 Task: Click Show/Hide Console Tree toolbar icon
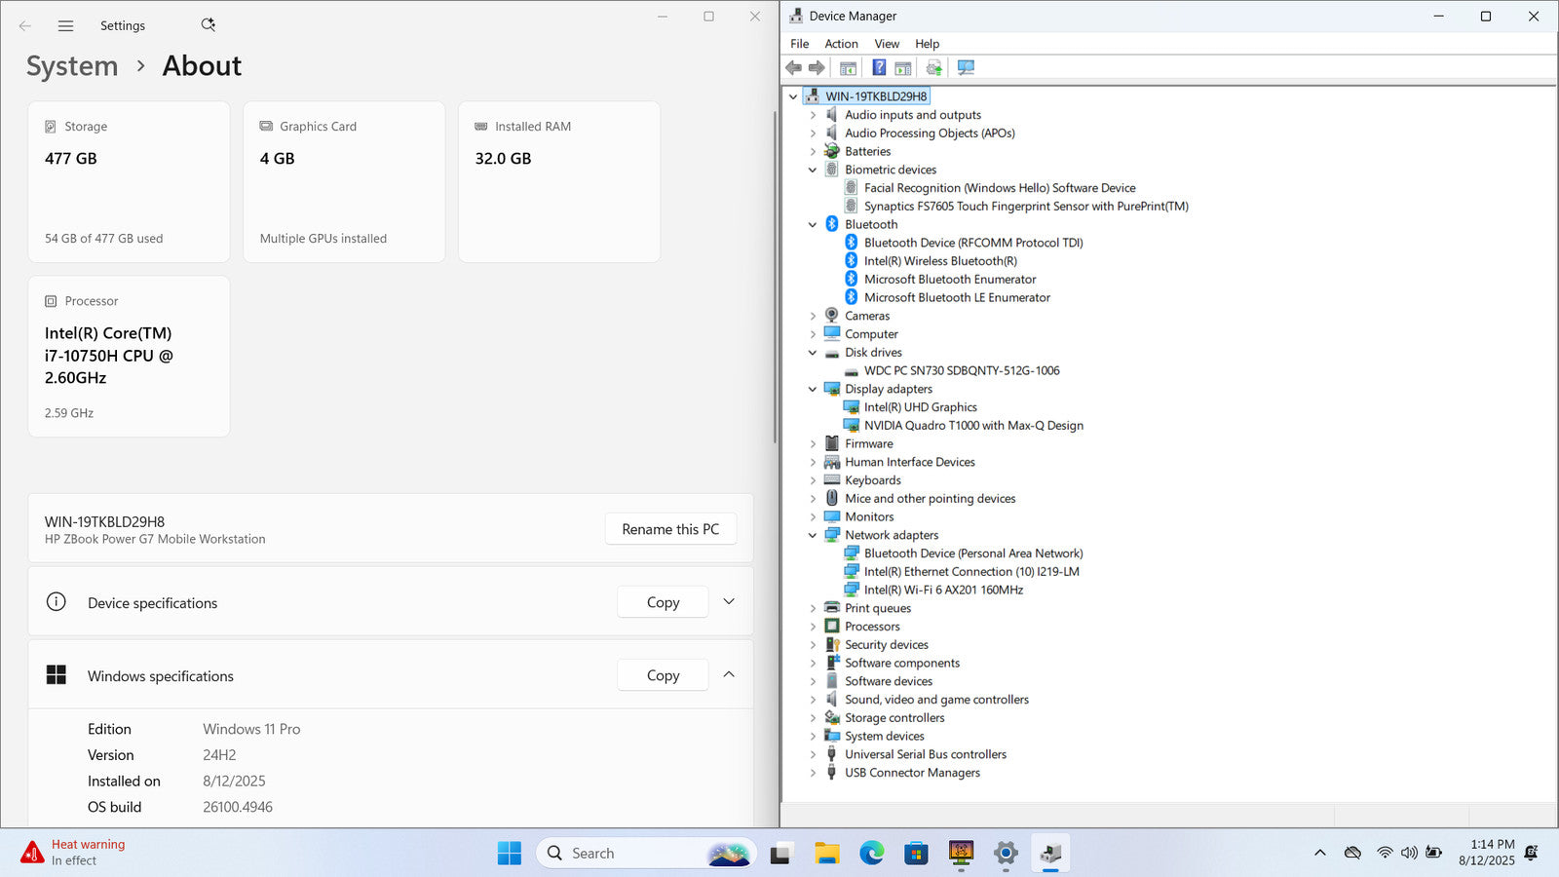[848, 68]
